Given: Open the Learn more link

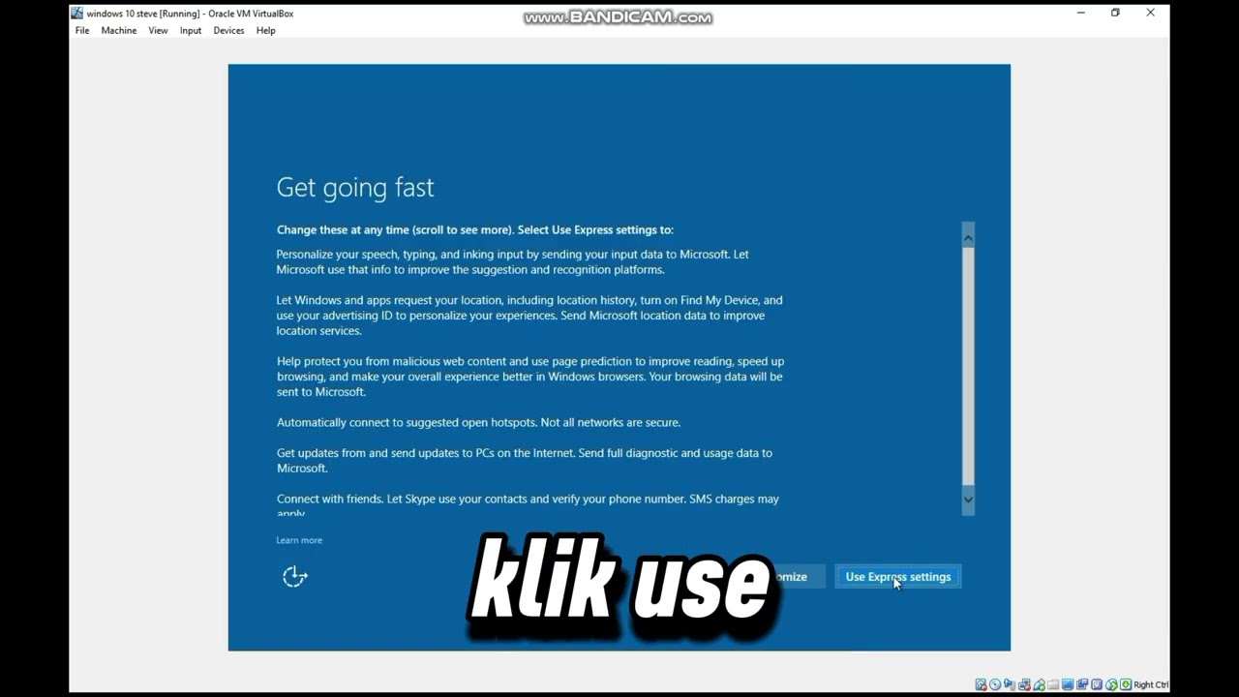Looking at the screenshot, I should pos(299,540).
